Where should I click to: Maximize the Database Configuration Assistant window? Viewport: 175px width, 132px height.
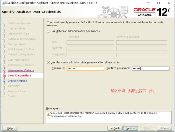pos(159,3)
